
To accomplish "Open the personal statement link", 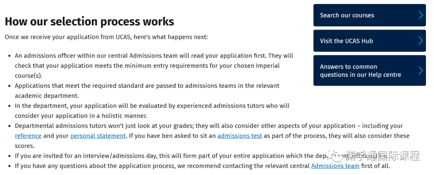I will [x=98, y=136].
